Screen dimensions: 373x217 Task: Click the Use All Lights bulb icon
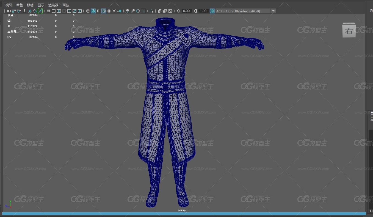(114, 11)
